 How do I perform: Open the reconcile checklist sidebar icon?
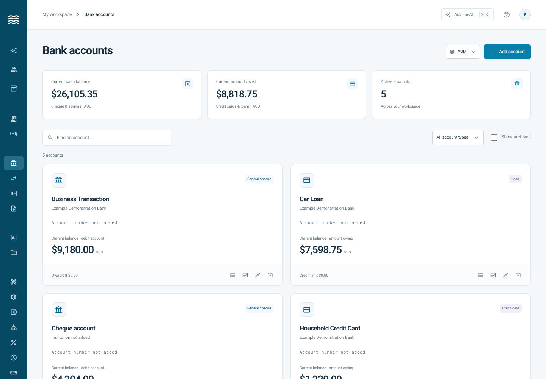pyautogui.click(x=14, y=193)
